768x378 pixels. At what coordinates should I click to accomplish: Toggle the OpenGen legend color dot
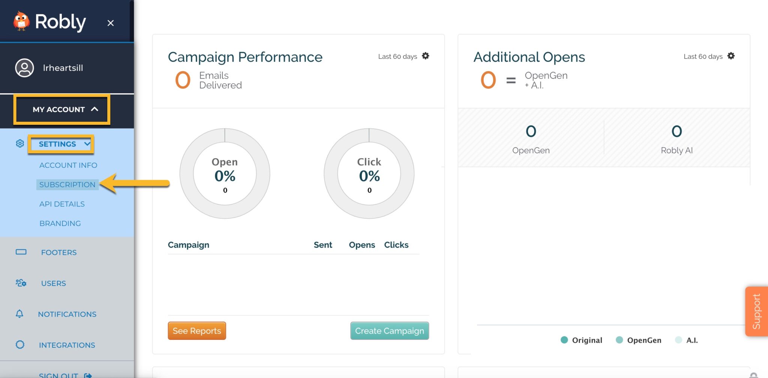click(x=619, y=340)
